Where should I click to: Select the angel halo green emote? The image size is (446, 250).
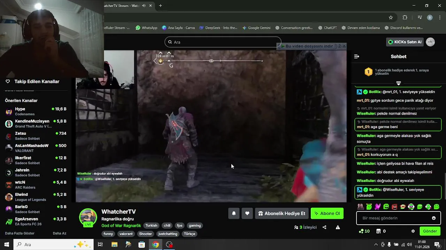(369, 207)
